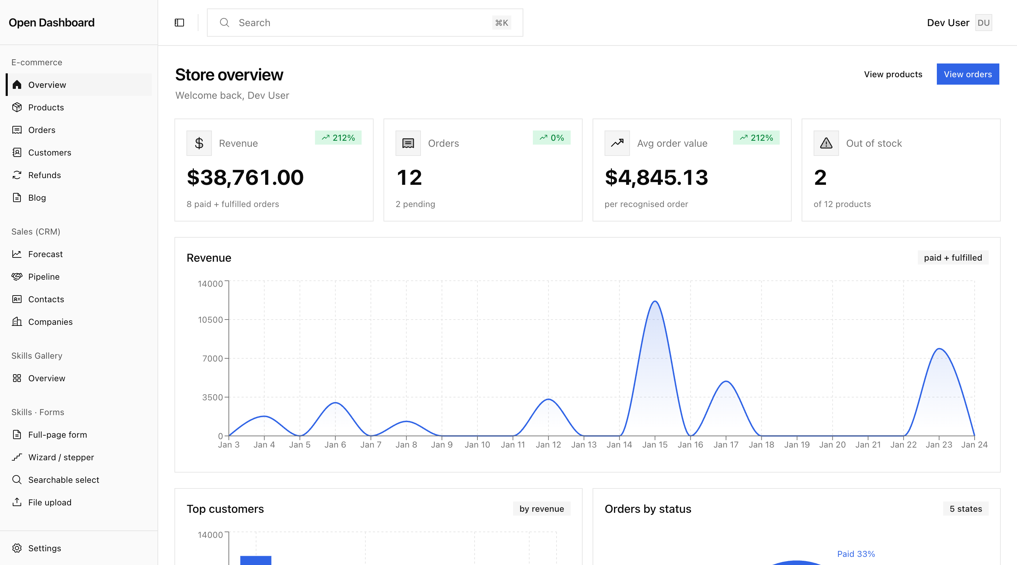Navigate to Customers
Image resolution: width=1017 pixels, height=565 pixels.
pyautogui.click(x=79, y=152)
